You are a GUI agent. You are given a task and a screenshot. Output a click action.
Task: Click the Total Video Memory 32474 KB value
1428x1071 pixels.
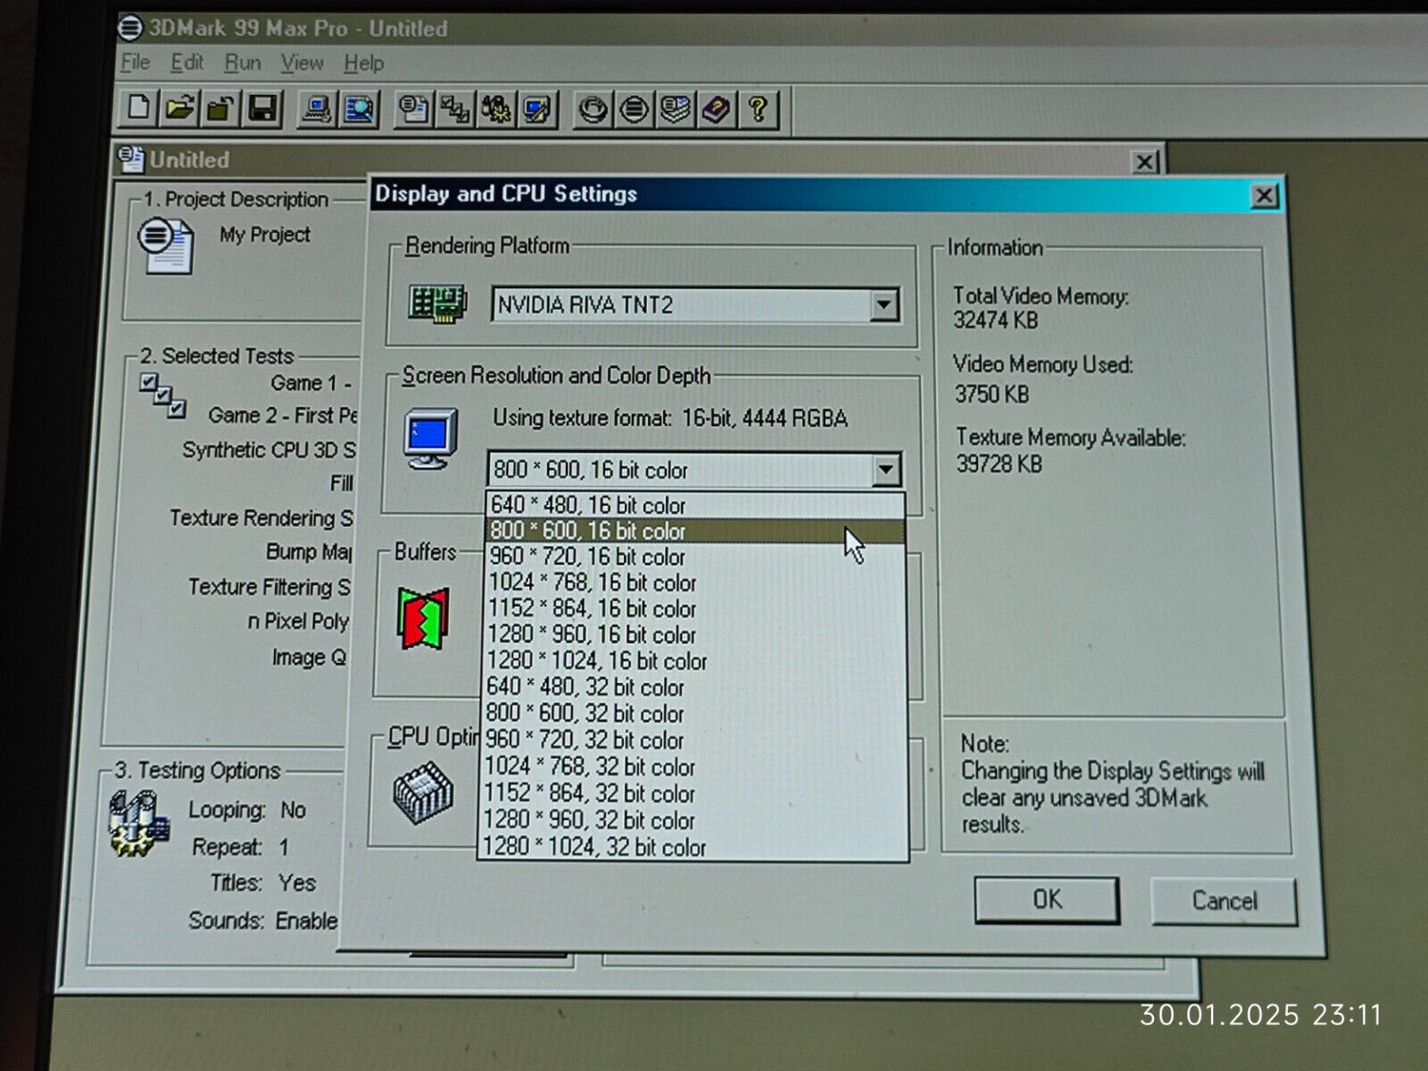(995, 320)
